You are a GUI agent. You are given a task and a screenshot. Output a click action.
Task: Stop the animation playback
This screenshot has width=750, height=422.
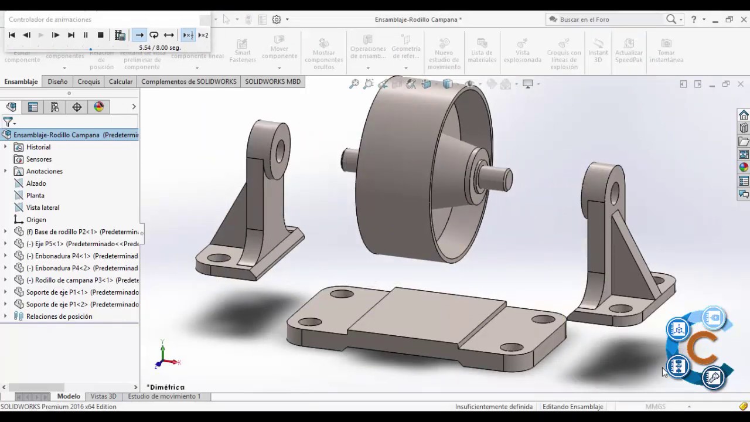click(x=100, y=35)
